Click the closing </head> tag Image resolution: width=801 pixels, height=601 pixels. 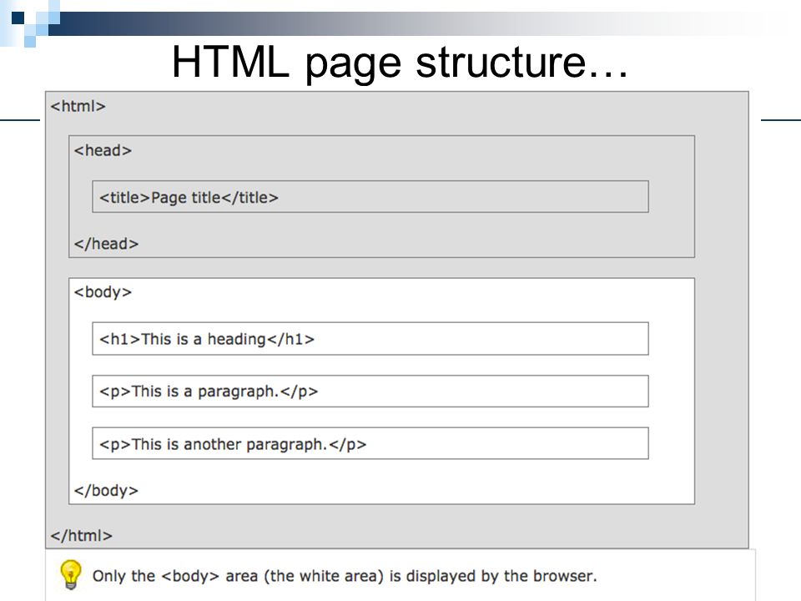point(106,244)
